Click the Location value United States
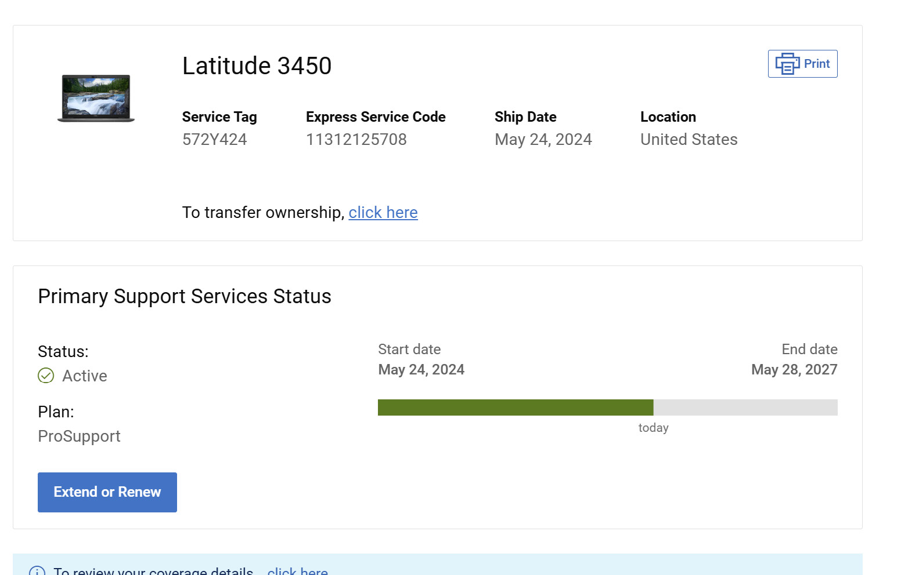This screenshot has width=901, height=575. tap(689, 140)
